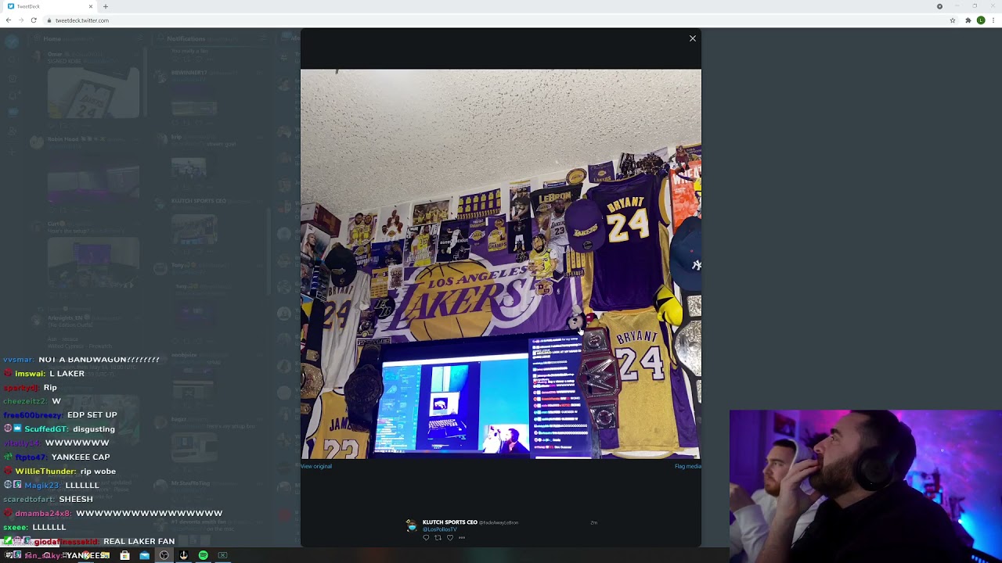Bookmark this page with the star icon
The image size is (1002, 563).
point(953,20)
